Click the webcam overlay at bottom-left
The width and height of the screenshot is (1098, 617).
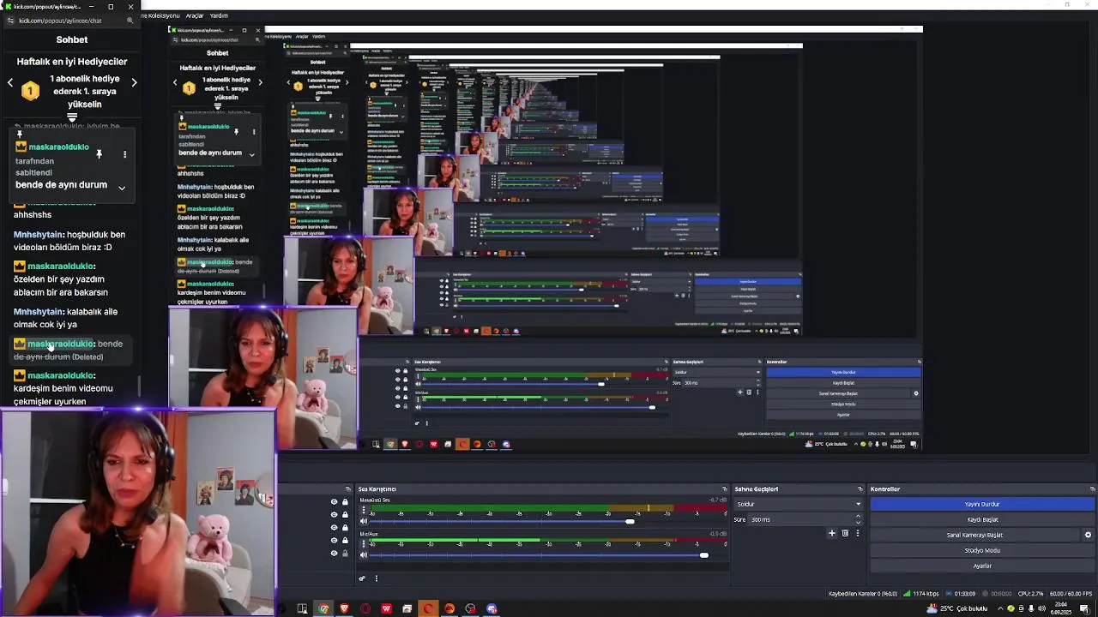coord(137,512)
